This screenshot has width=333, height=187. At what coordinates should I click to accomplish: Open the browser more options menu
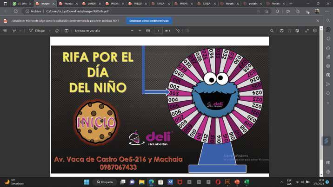[x=327, y=11]
